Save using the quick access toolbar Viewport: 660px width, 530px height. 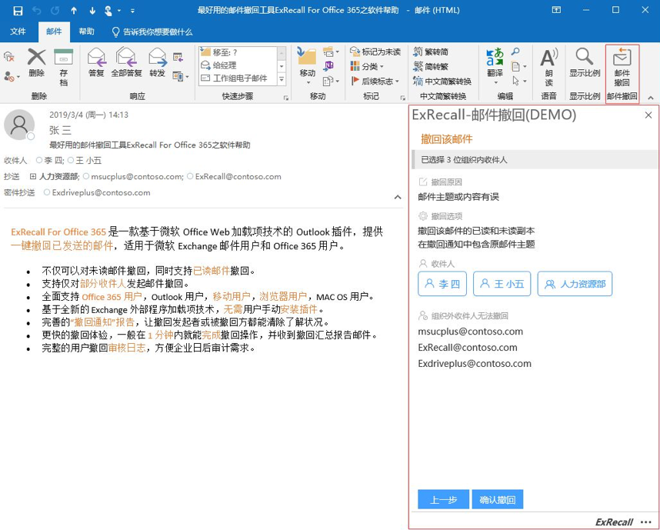point(18,11)
